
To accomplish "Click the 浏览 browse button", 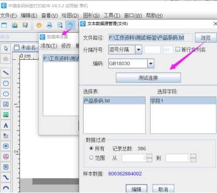I will [206, 37].
